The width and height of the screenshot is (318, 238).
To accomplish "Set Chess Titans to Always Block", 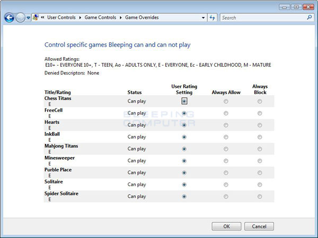I will (x=260, y=101).
